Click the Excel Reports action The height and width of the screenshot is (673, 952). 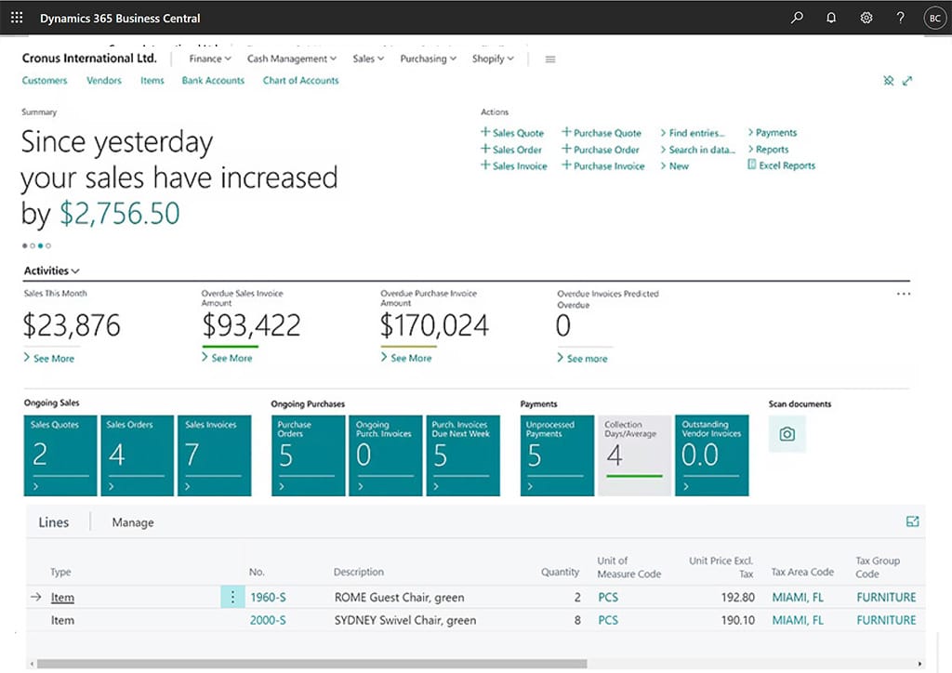point(781,165)
